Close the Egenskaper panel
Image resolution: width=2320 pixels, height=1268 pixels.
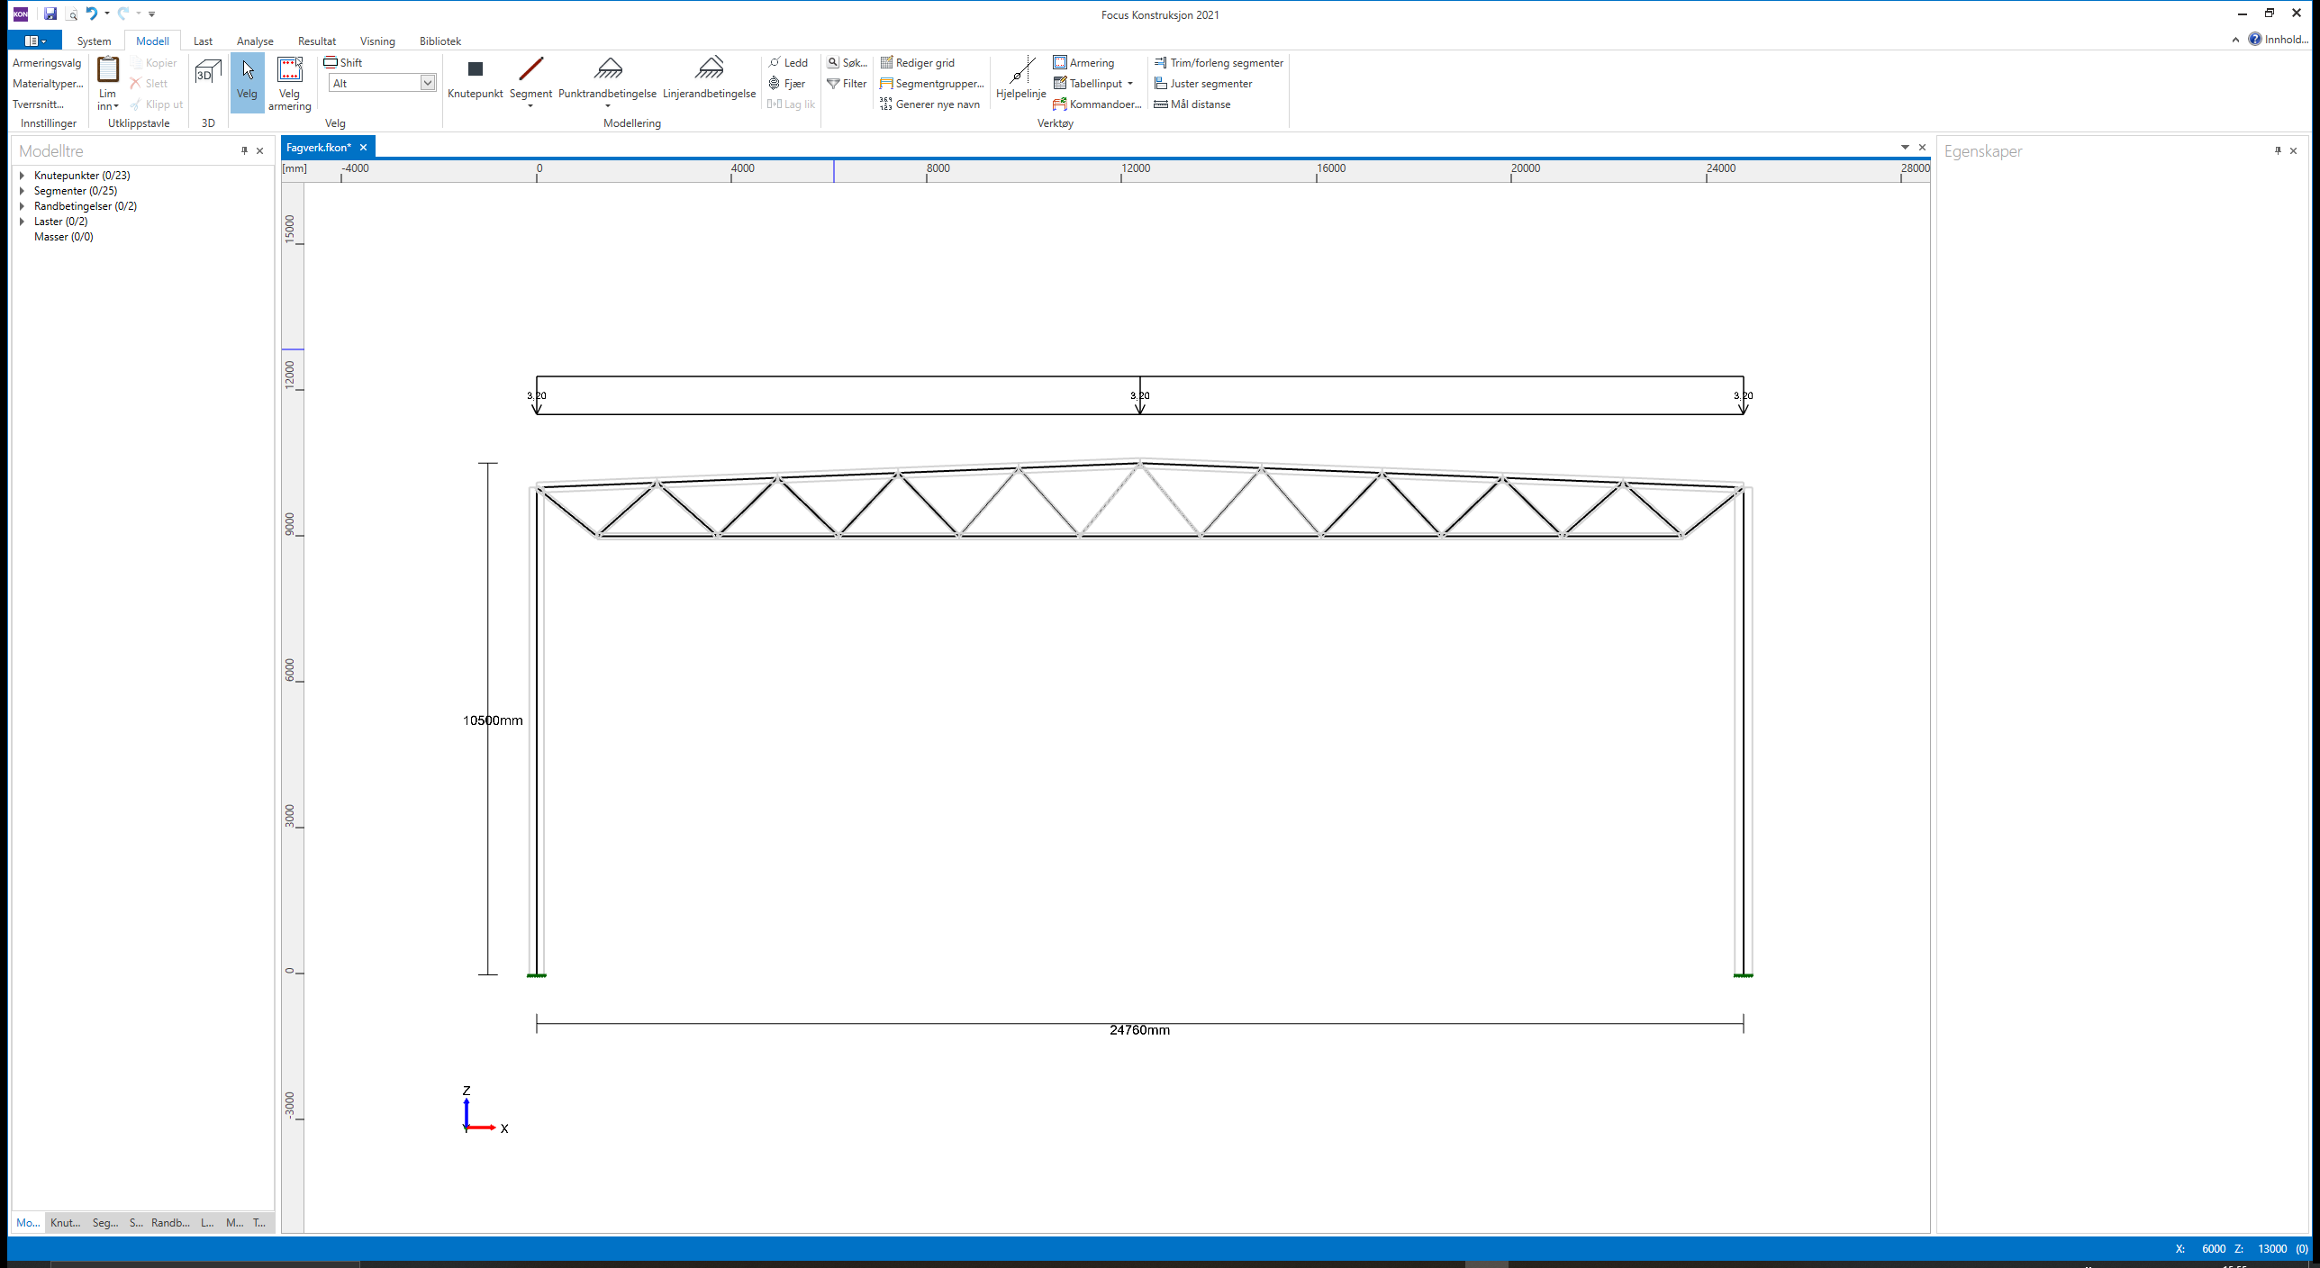click(2294, 150)
